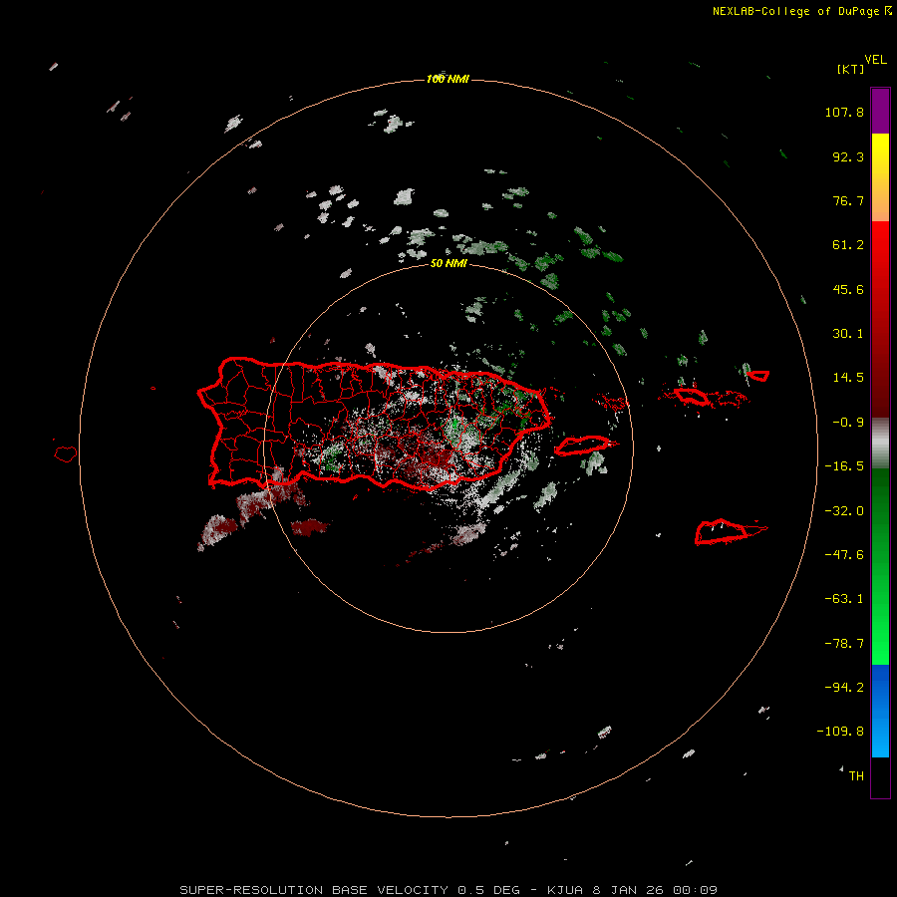Click the Vieques island outline east of Puerto Rico
The width and height of the screenshot is (897, 897).
coord(583,446)
